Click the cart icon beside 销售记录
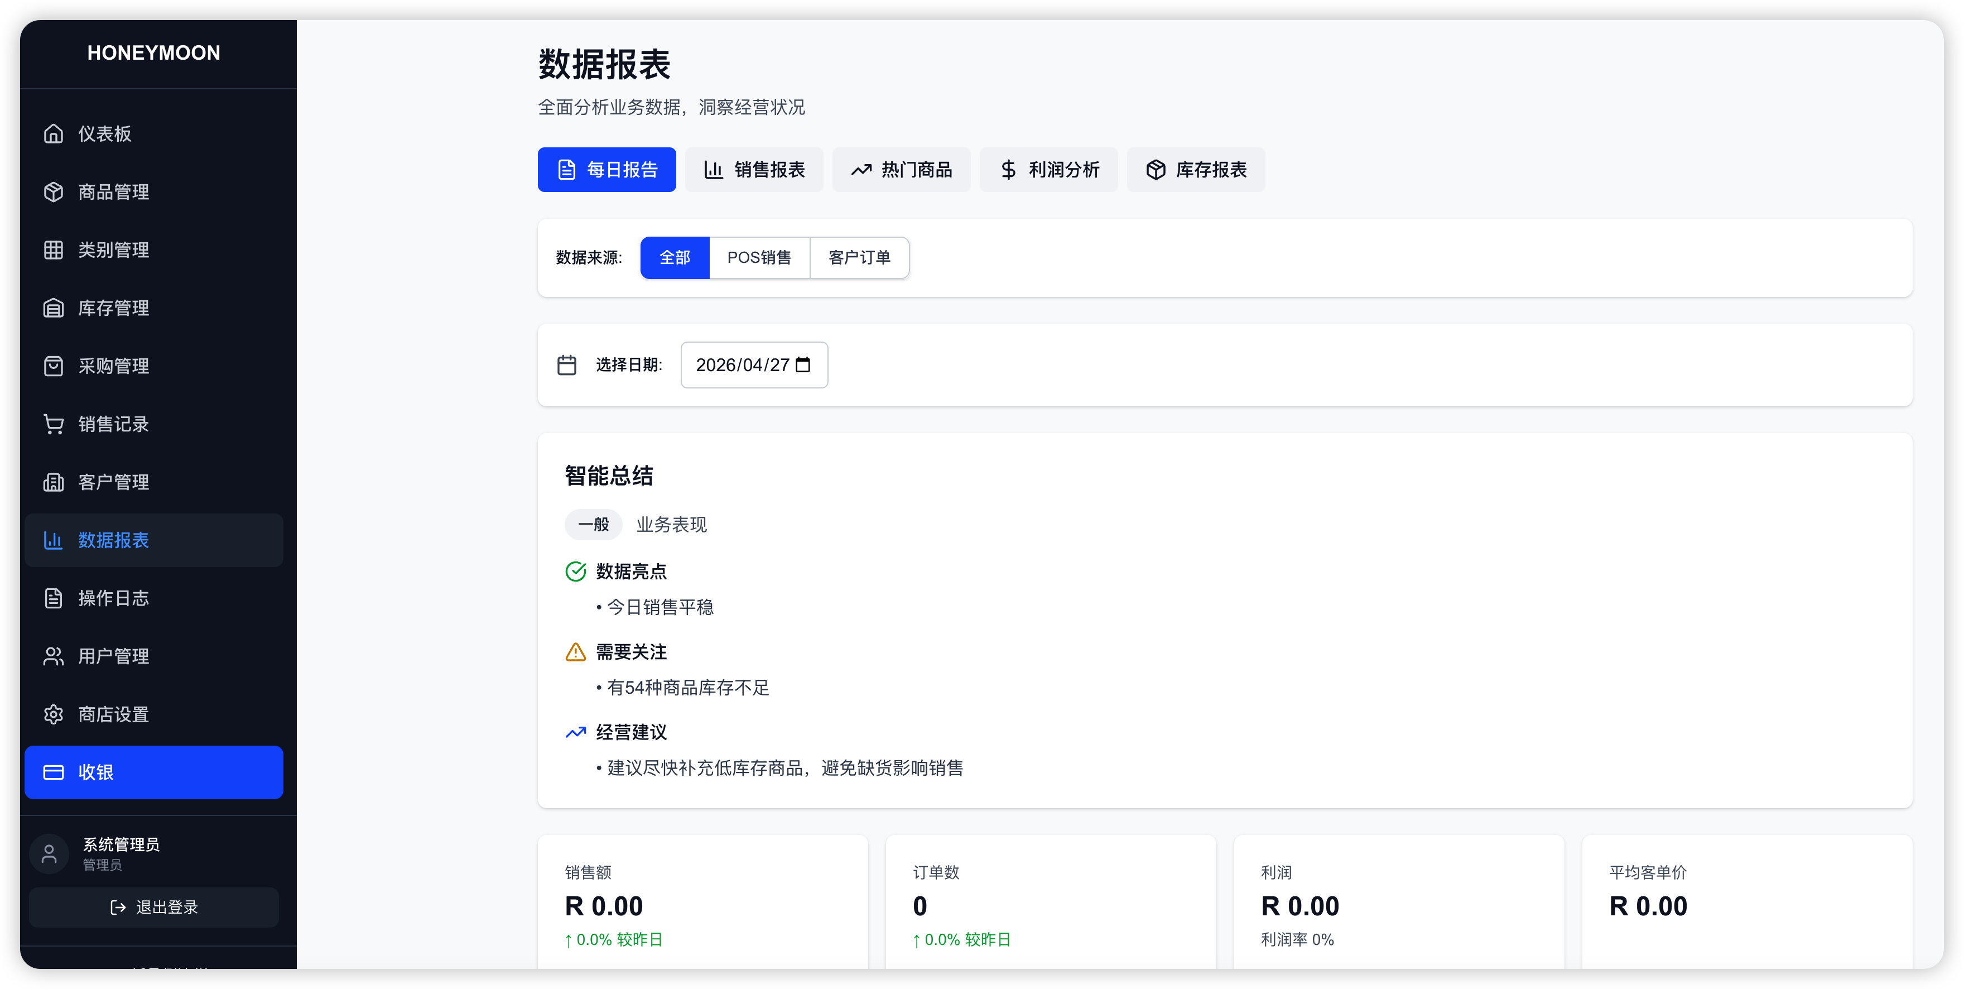Viewport: 1964px width, 989px height. coord(54,424)
